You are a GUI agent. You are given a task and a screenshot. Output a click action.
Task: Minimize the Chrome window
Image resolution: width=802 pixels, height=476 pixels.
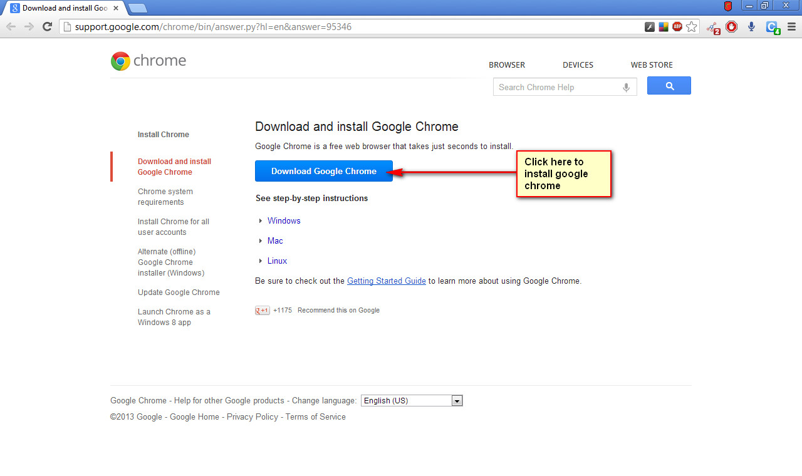(x=749, y=6)
